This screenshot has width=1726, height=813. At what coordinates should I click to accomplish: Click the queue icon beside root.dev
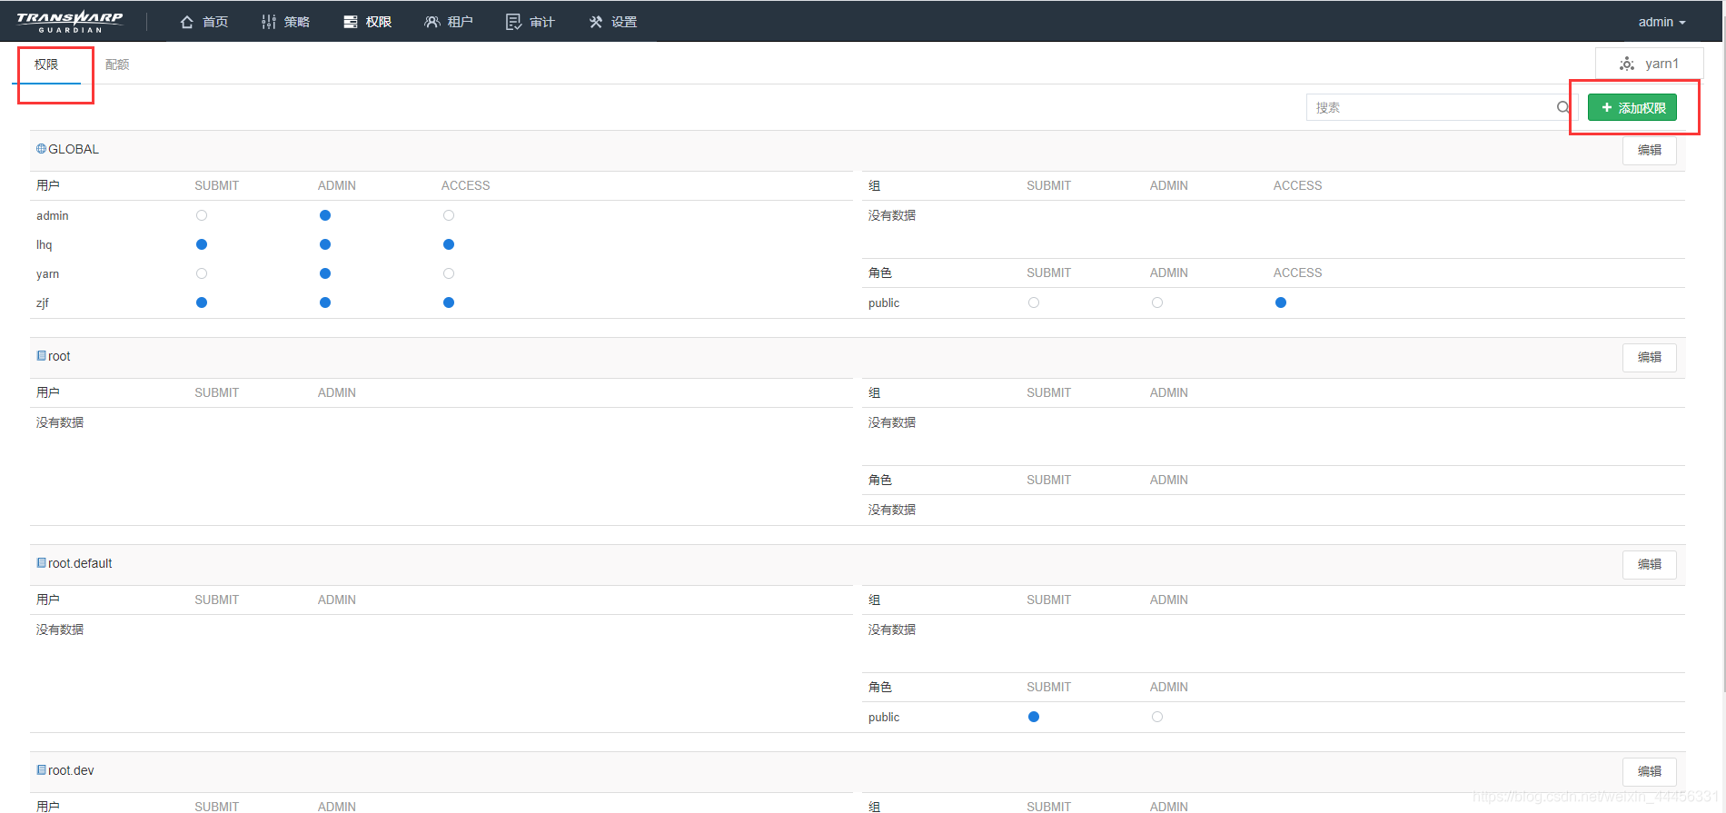click(41, 770)
